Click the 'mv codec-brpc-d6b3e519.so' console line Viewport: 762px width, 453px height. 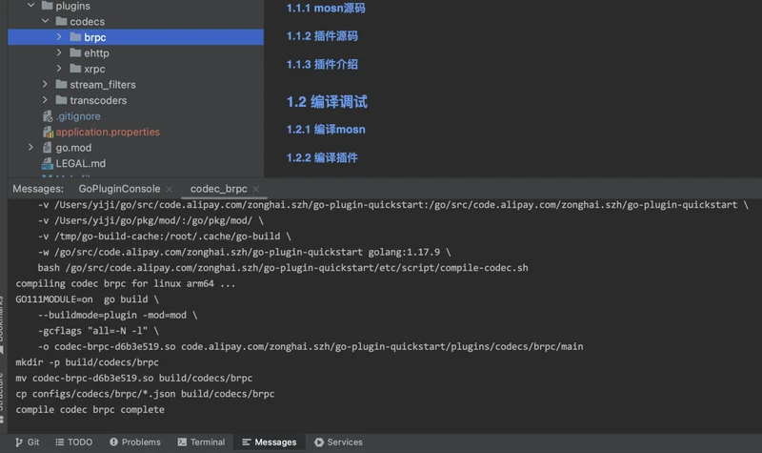coord(133,378)
